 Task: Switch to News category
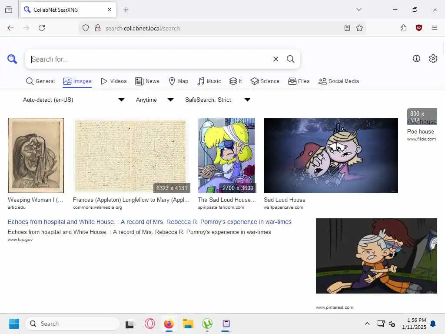point(147,81)
